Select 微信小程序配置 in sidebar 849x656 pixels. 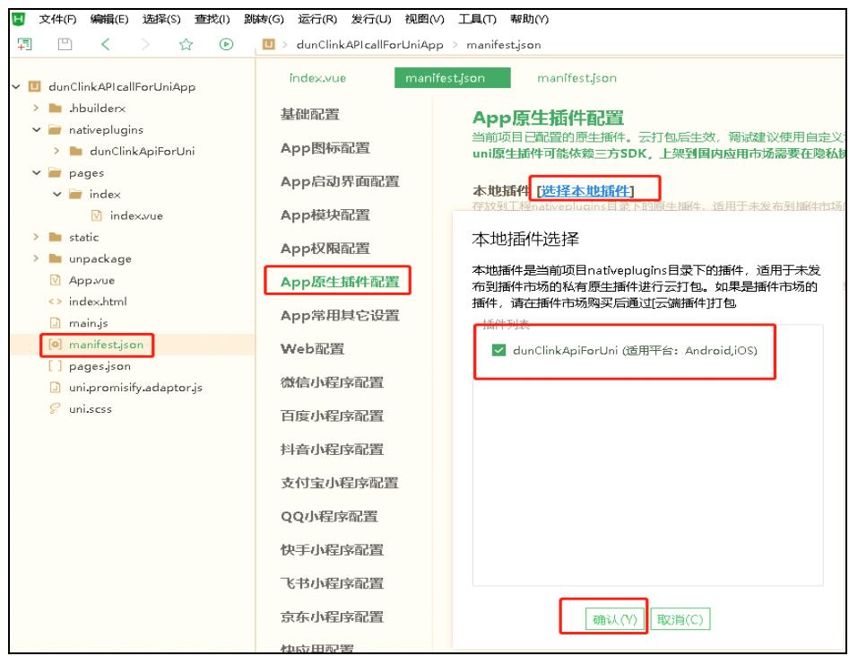(332, 383)
